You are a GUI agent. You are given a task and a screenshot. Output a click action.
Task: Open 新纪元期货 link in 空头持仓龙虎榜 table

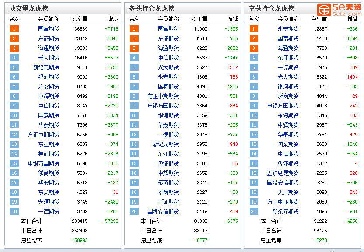pos(285,211)
